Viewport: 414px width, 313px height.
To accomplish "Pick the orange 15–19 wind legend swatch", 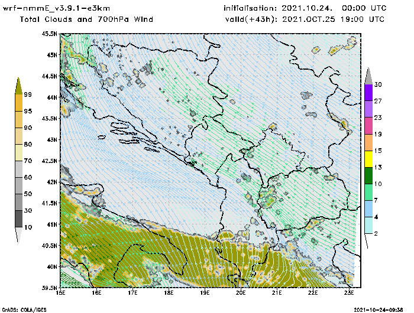I will pyautogui.click(x=368, y=142).
